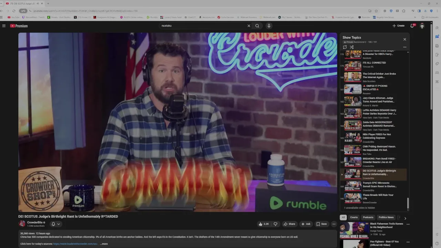The height and width of the screenshot is (248, 441).
Task: Clear the search box with X
Action: coord(249,26)
